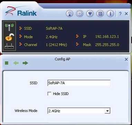The width and height of the screenshot is (132, 125).
Task: Open the access point antenna icon
Action: (69, 14)
